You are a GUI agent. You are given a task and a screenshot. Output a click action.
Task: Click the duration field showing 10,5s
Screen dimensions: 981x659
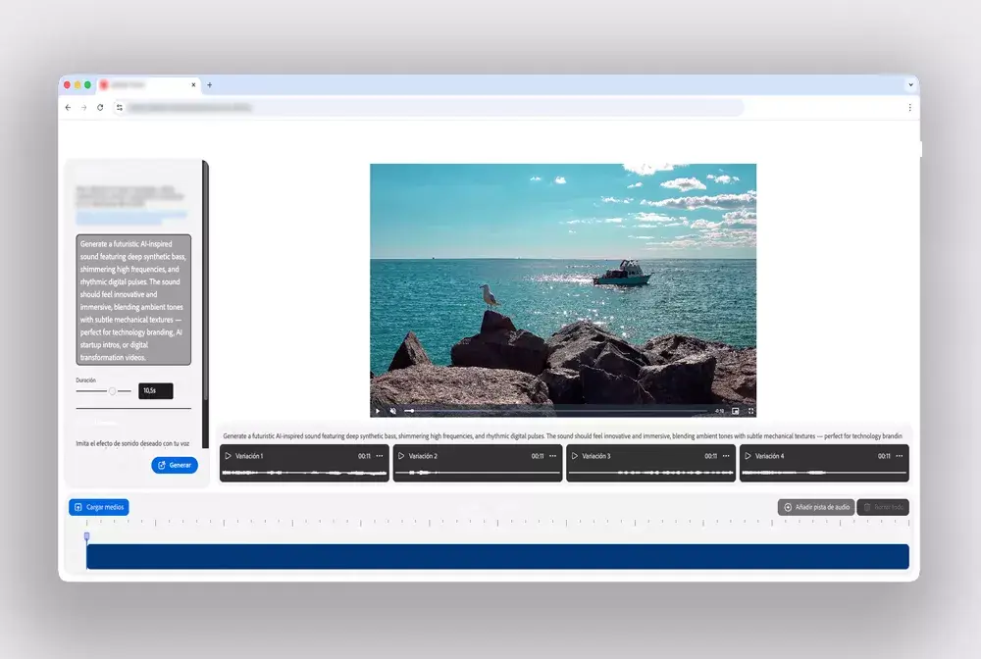155,390
